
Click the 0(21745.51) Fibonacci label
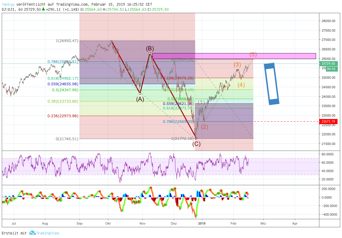pyautogui.click(x=67, y=139)
